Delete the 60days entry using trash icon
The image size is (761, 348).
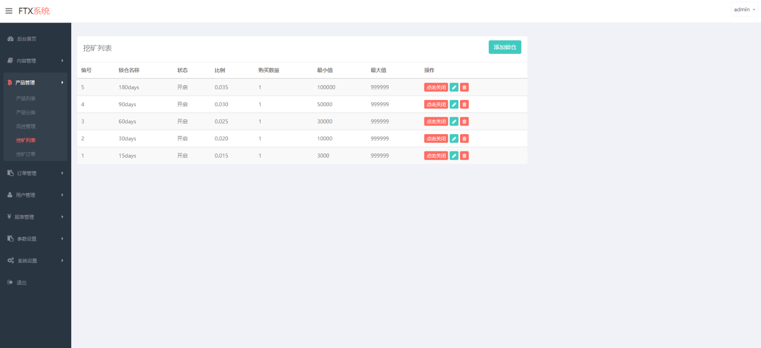pos(464,122)
